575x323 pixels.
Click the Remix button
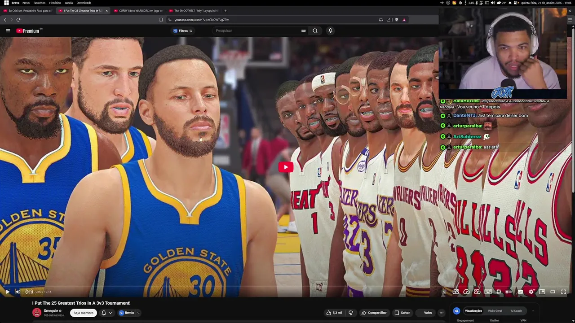127,313
